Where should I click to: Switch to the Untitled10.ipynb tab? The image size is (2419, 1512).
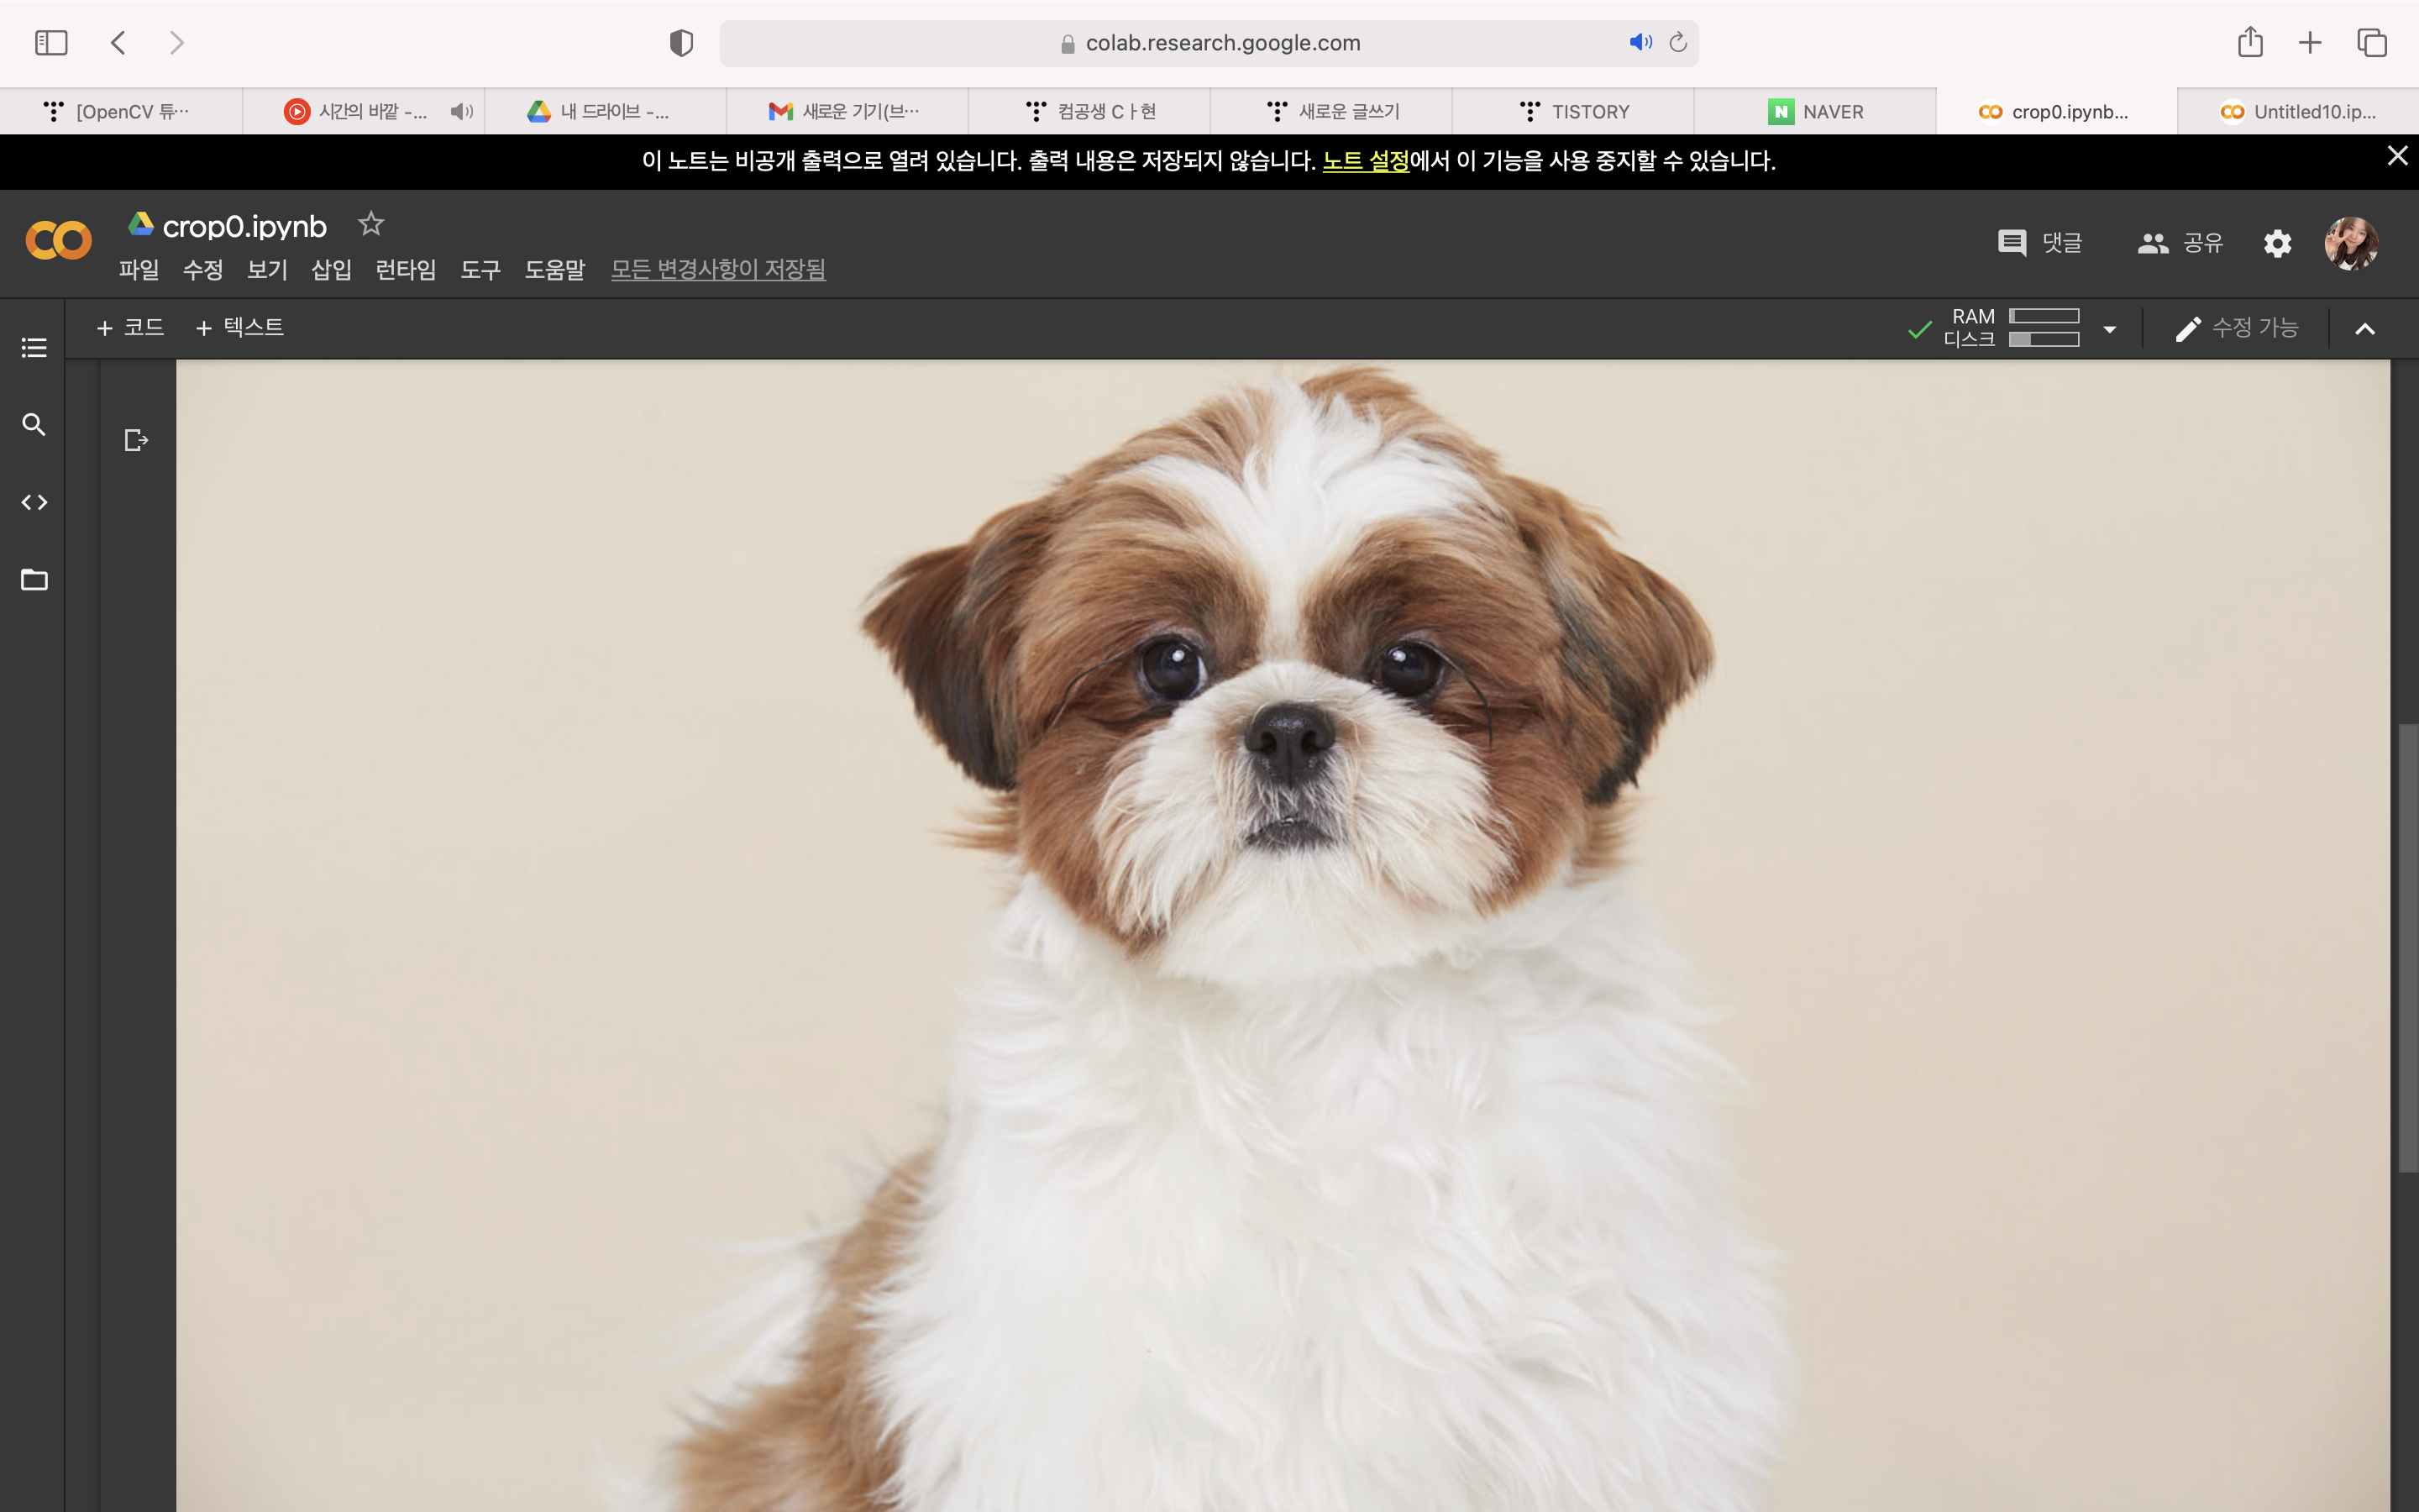[x=2297, y=112]
